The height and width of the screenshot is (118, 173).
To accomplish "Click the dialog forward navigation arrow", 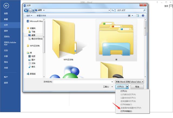I will point(30,10).
